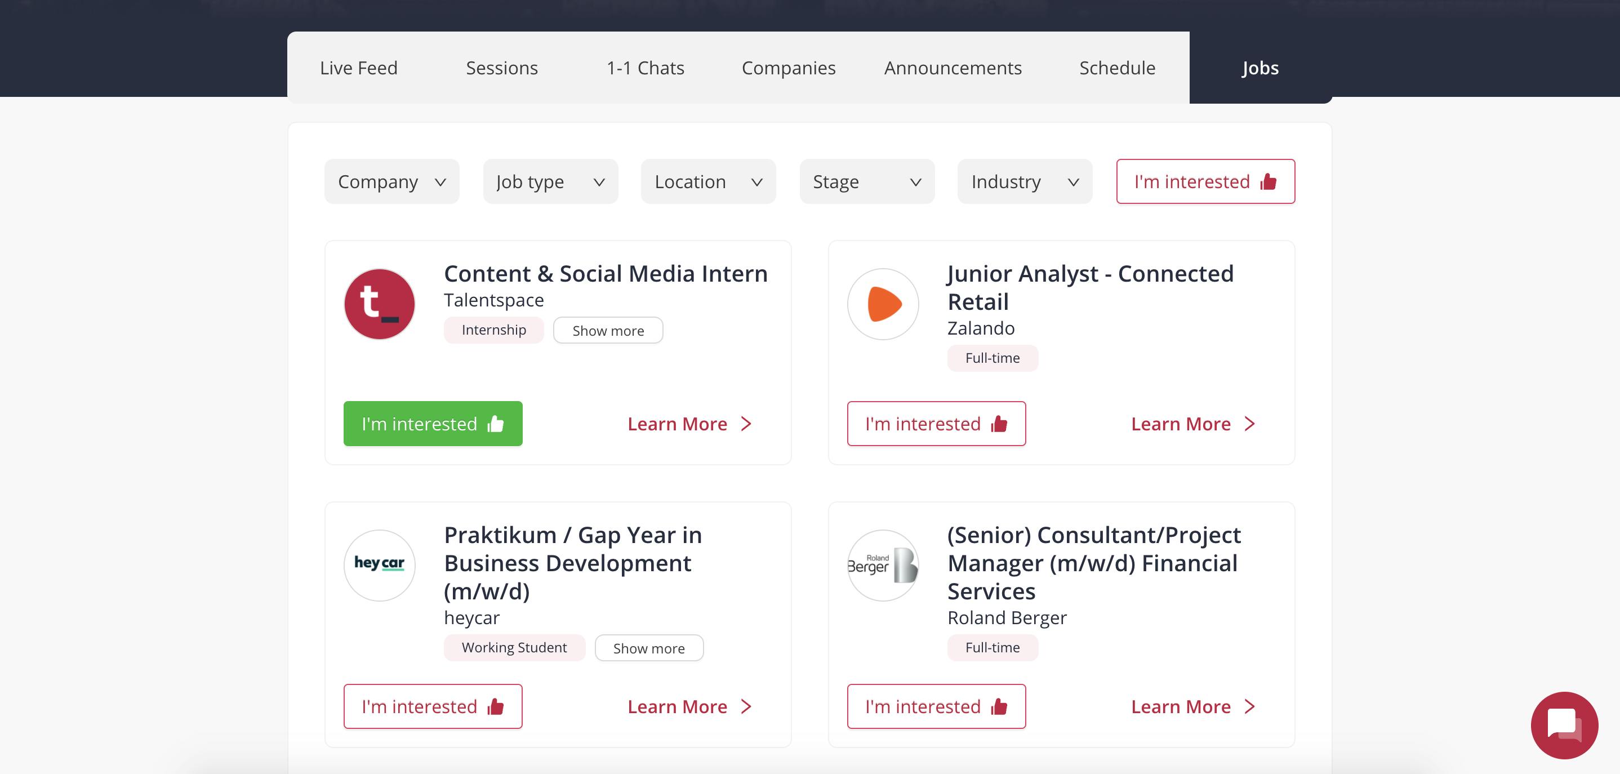This screenshot has width=1620, height=774.
Task: Learn More about heycar Praktikum job
Action: click(x=690, y=708)
